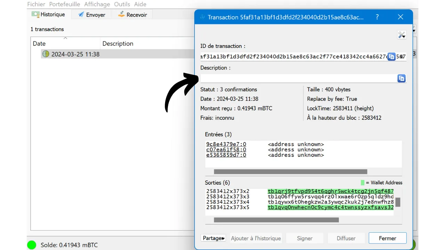Click the Fermer button
Image resolution: width=445 pixels, height=250 pixels.
(x=387, y=238)
